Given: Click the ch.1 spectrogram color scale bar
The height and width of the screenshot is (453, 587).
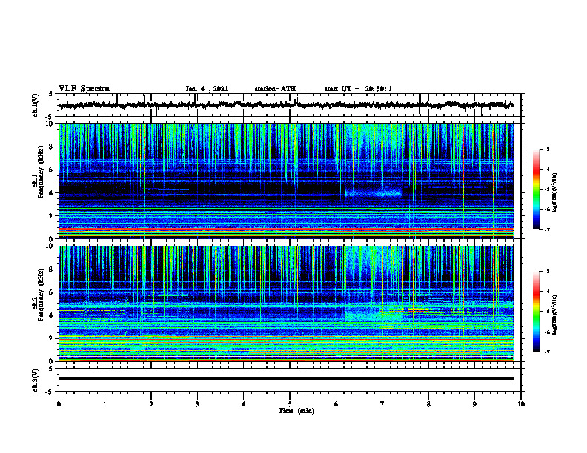Looking at the screenshot, I should click(536, 189).
